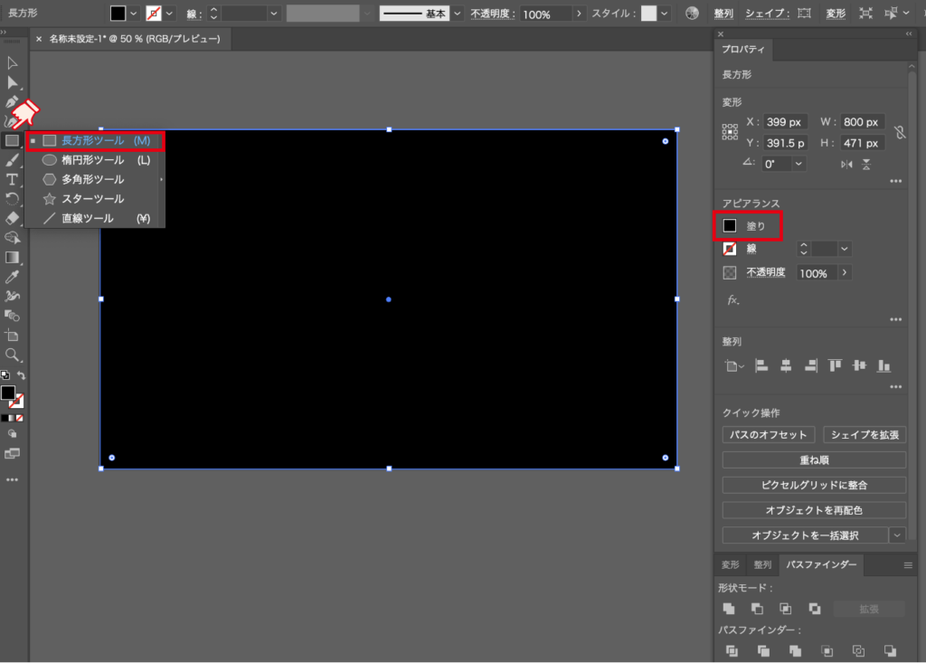The image size is (926, 663).
Task: Open fill color dropdown in control bar
Action: (134, 13)
